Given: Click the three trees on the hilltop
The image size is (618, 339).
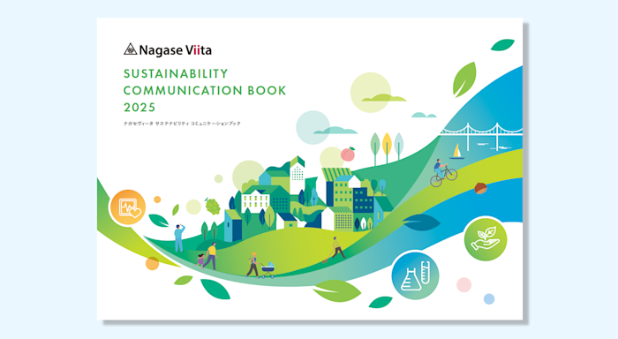Looking at the screenshot, I should point(387,148).
